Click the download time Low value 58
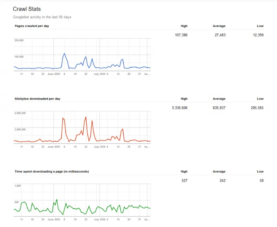The height and width of the screenshot is (227, 277). (x=261, y=181)
